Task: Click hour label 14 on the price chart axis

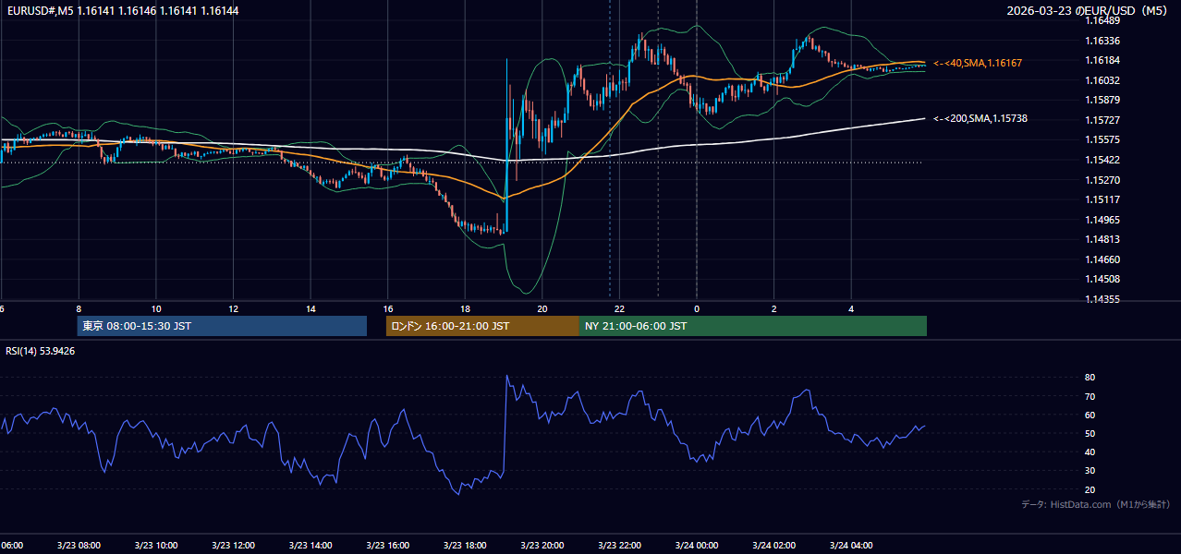Action: coord(310,308)
